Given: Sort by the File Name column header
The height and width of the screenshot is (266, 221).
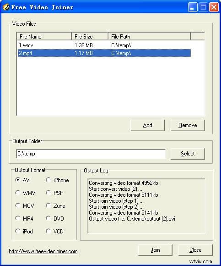Looking at the screenshot, I should 44,36.
